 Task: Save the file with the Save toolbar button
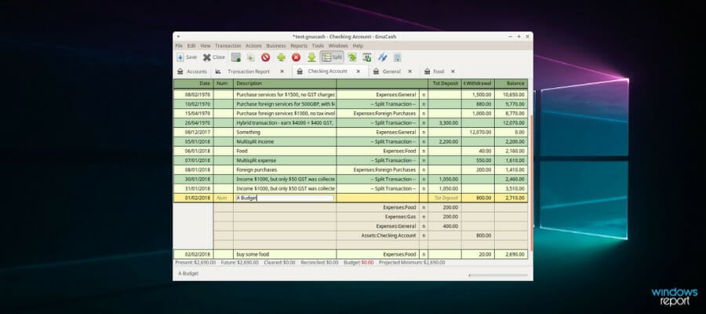coord(187,57)
